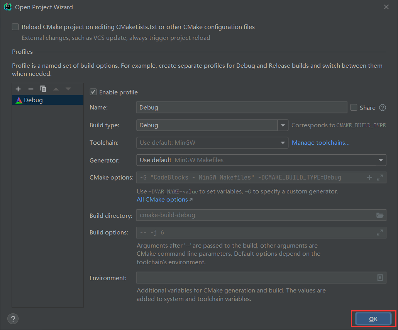This screenshot has width=398, height=330.
Task: Select the Debug profile in list
Action: [x=48, y=100]
